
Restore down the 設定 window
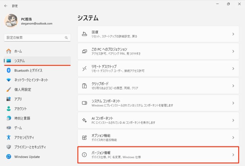(228, 4)
